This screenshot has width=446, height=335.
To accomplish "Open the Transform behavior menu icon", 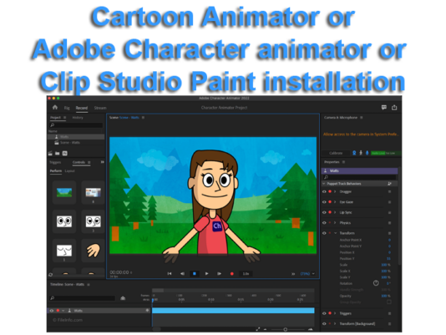I will tap(389, 233).
